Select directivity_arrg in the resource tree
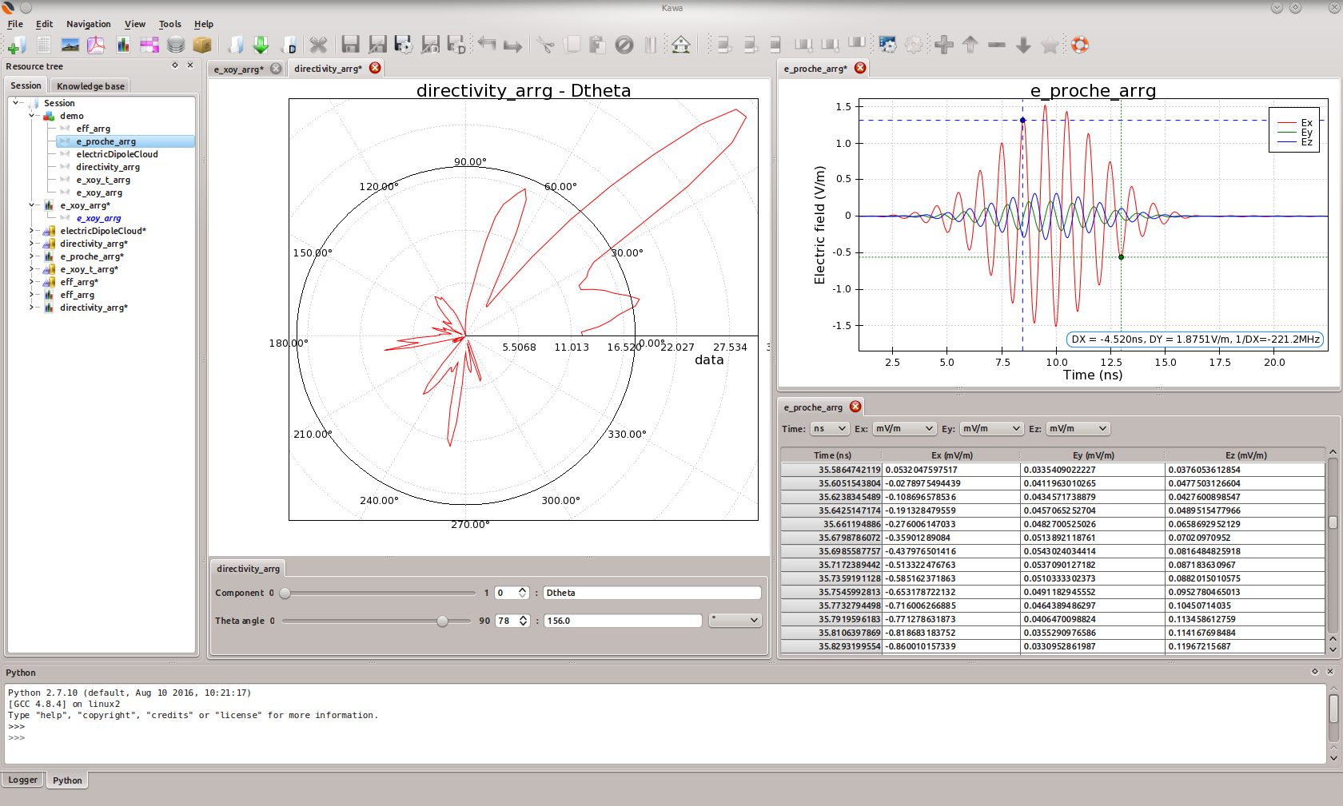Viewport: 1343px width, 806px height. (109, 167)
